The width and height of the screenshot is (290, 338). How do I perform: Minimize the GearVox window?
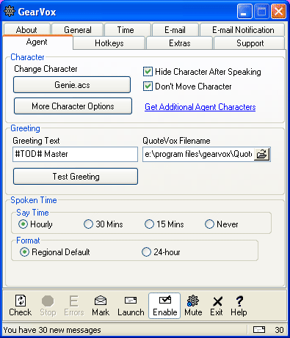pyautogui.click(x=244, y=12)
